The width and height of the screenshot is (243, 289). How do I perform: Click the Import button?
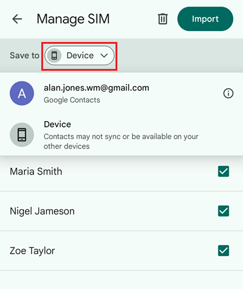pos(205,19)
